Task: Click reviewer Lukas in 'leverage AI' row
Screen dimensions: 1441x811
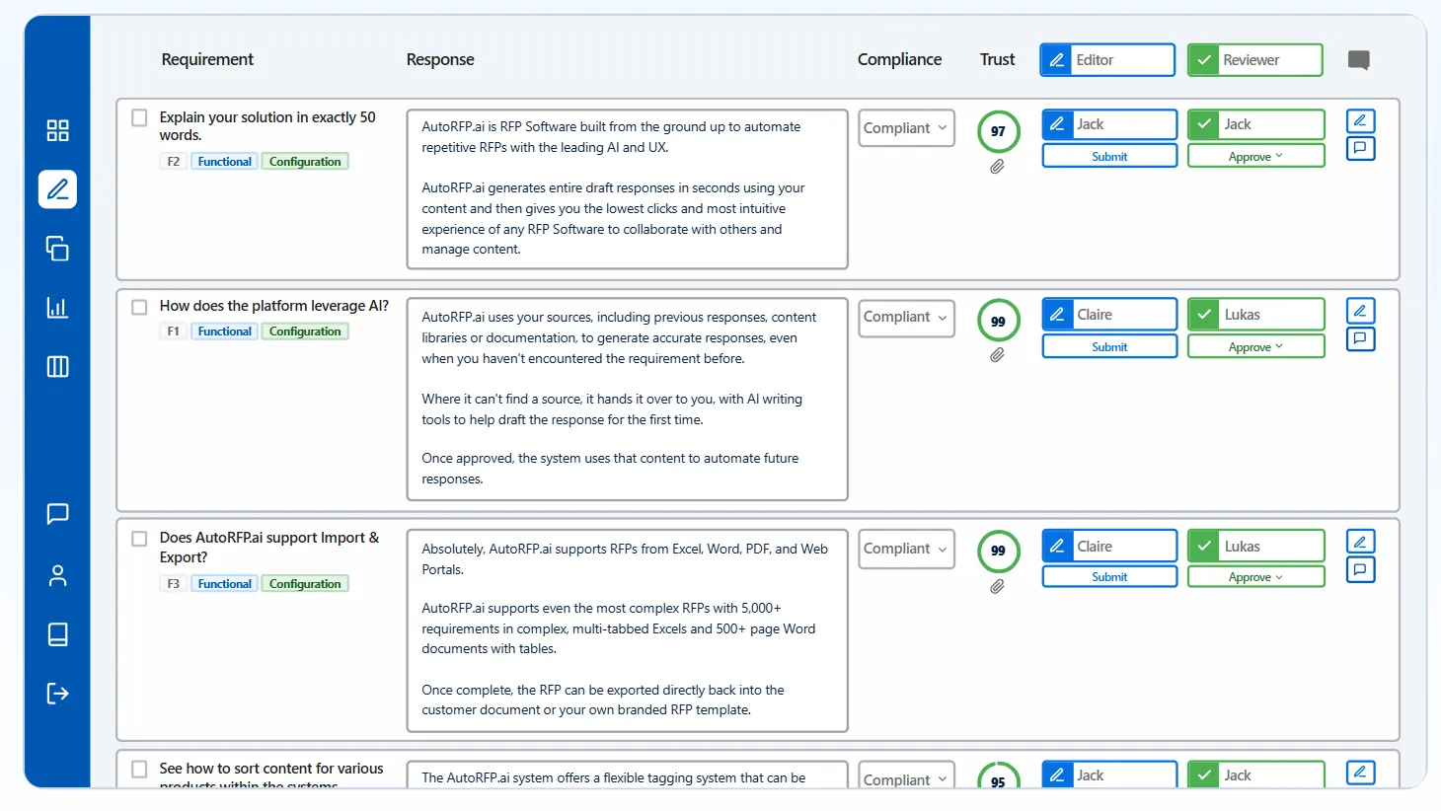Action: click(x=1255, y=315)
